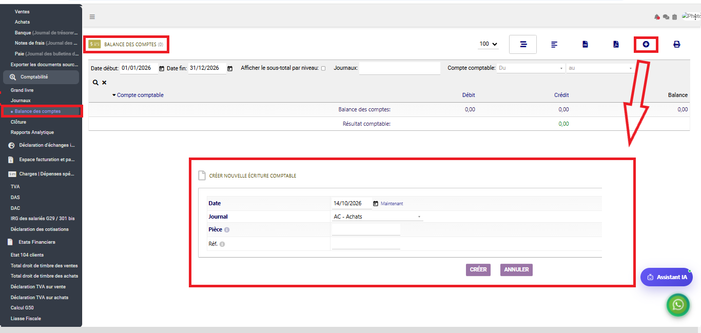Click Maintenant link beside date
Image resolution: width=701 pixels, height=333 pixels.
click(x=392, y=204)
